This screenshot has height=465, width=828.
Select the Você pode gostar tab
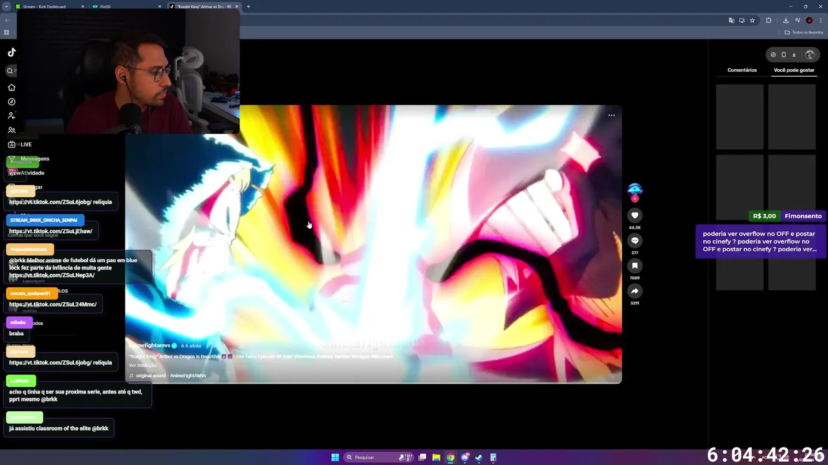tap(794, 70)
